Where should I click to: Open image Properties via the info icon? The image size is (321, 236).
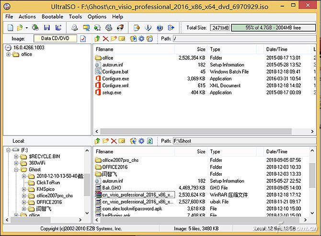pyautogui.click(x=148, y=28)
